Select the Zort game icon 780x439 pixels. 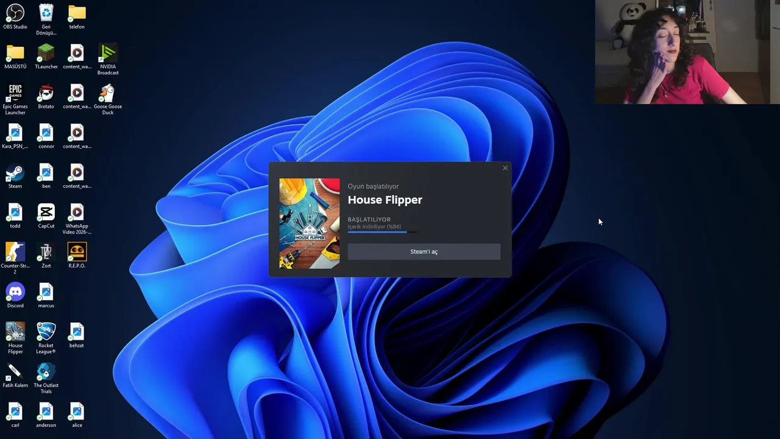click(x=46, y=255)
